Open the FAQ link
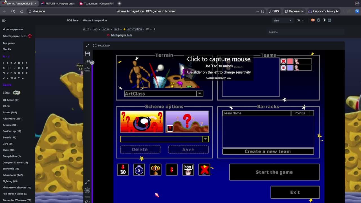This screenshot has height=203, width=361. click(116, 29)
